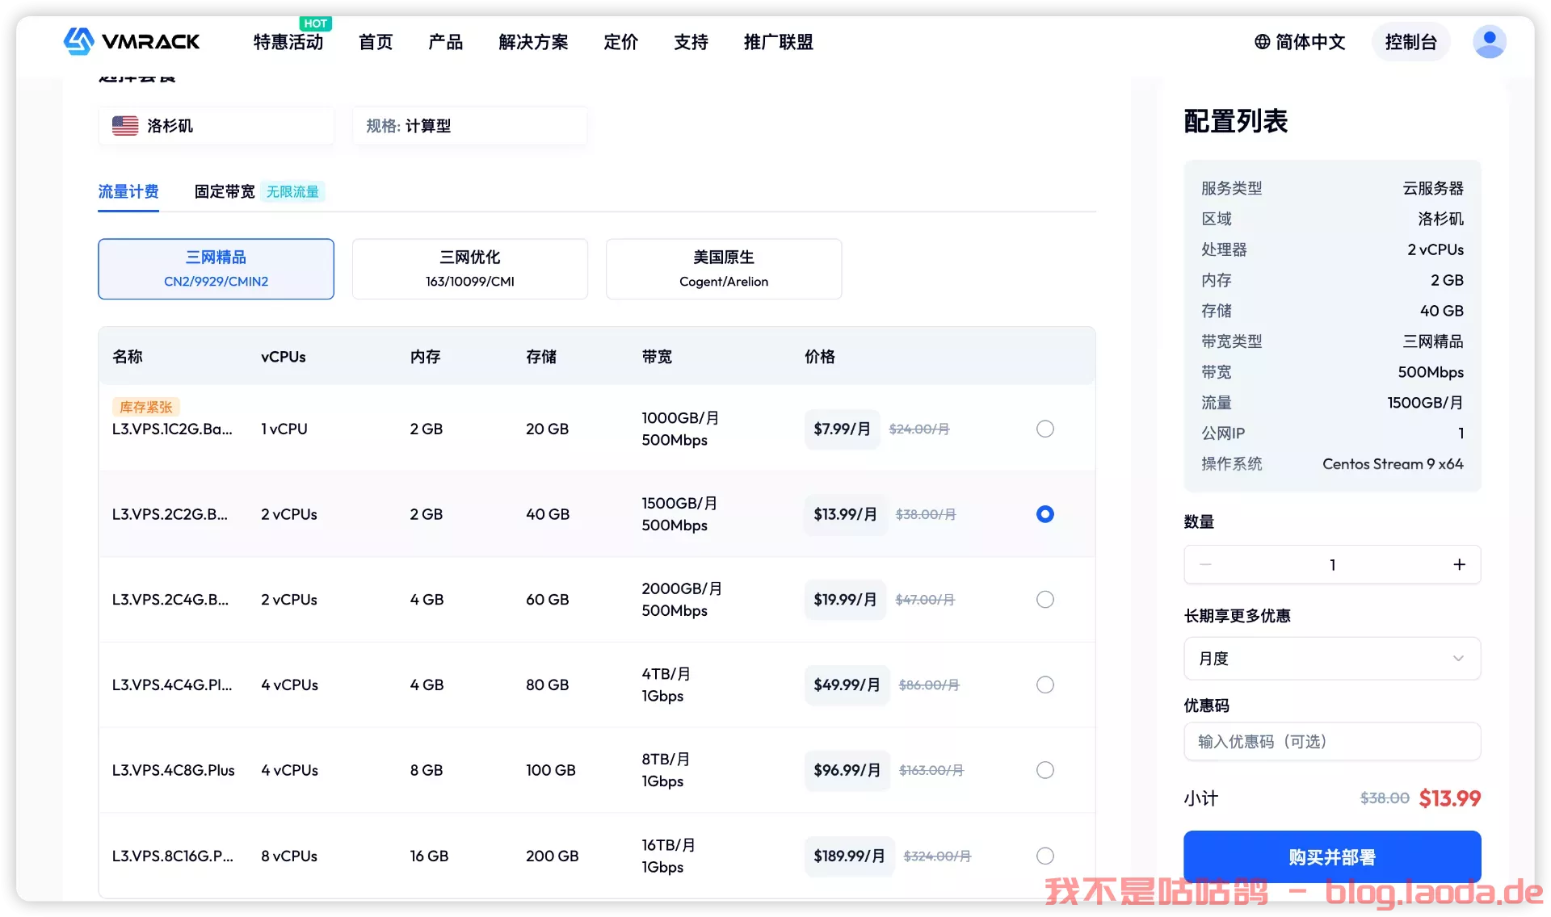Click the VMRACK logo icon

pos(79,41)
